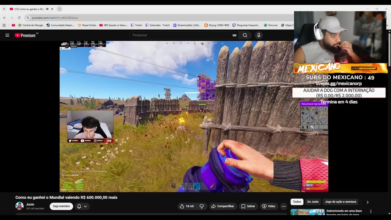
Task: Click the '161 mil inscritos' subscriber count
Action: point(35,209)
